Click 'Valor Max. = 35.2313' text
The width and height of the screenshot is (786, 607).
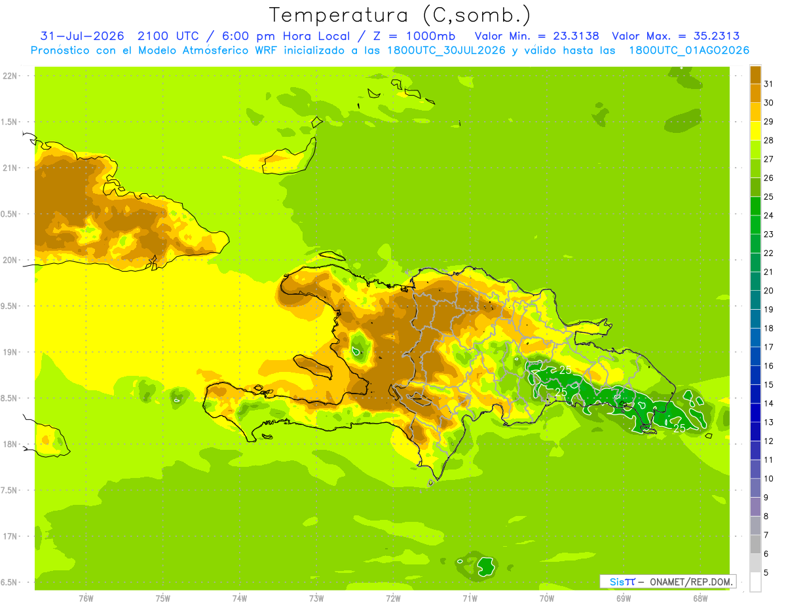pyautogui.click(x=676, y=36)
